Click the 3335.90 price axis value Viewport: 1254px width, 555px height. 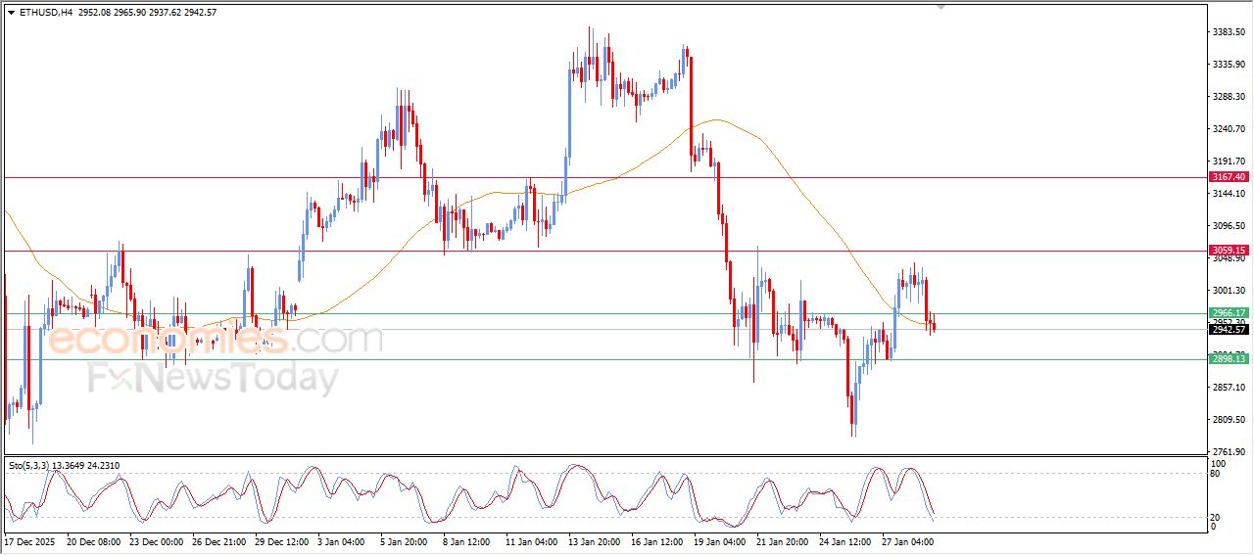tap(1229, 65)
